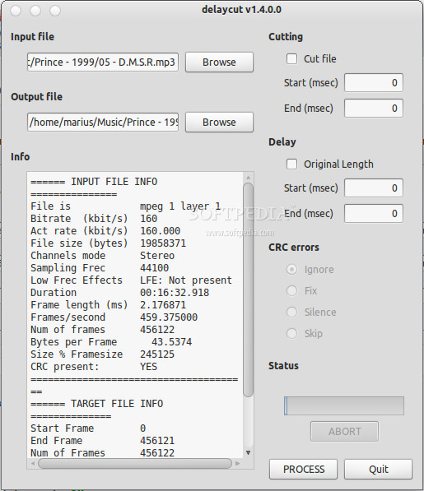
Task: Click Delay End (msec) field
Action: pyautogui.click(x=374, y=213)
